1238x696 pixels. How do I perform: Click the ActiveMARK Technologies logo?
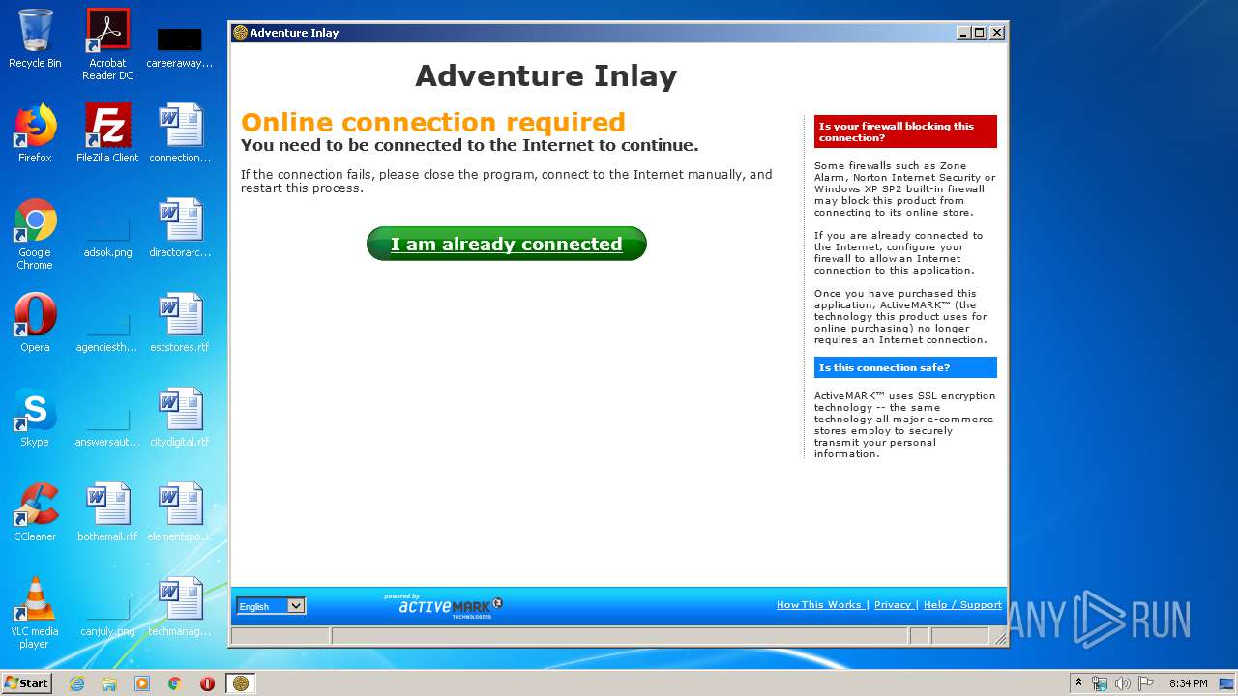pyautogui.click(x=443, y=606)
